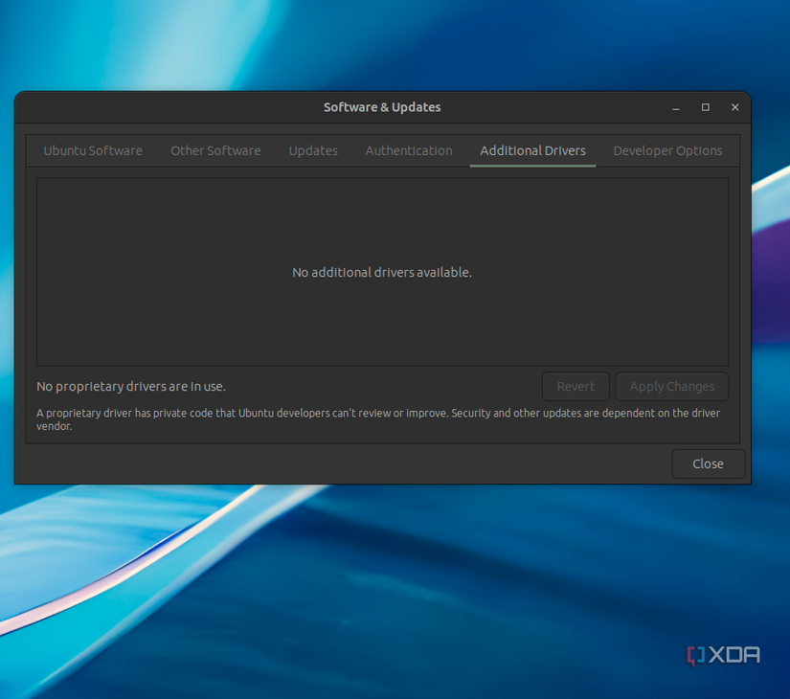Close the dialog with the Close button
Screen dimensions: 790x699
[708, 463]
